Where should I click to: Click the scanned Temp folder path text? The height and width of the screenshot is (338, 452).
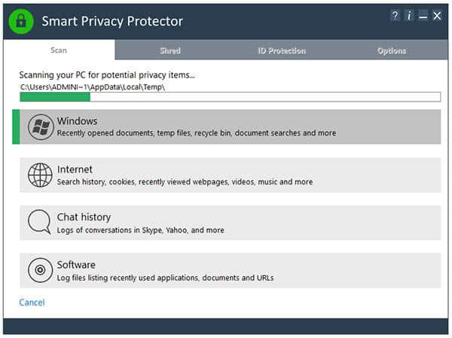pos(93,87)
